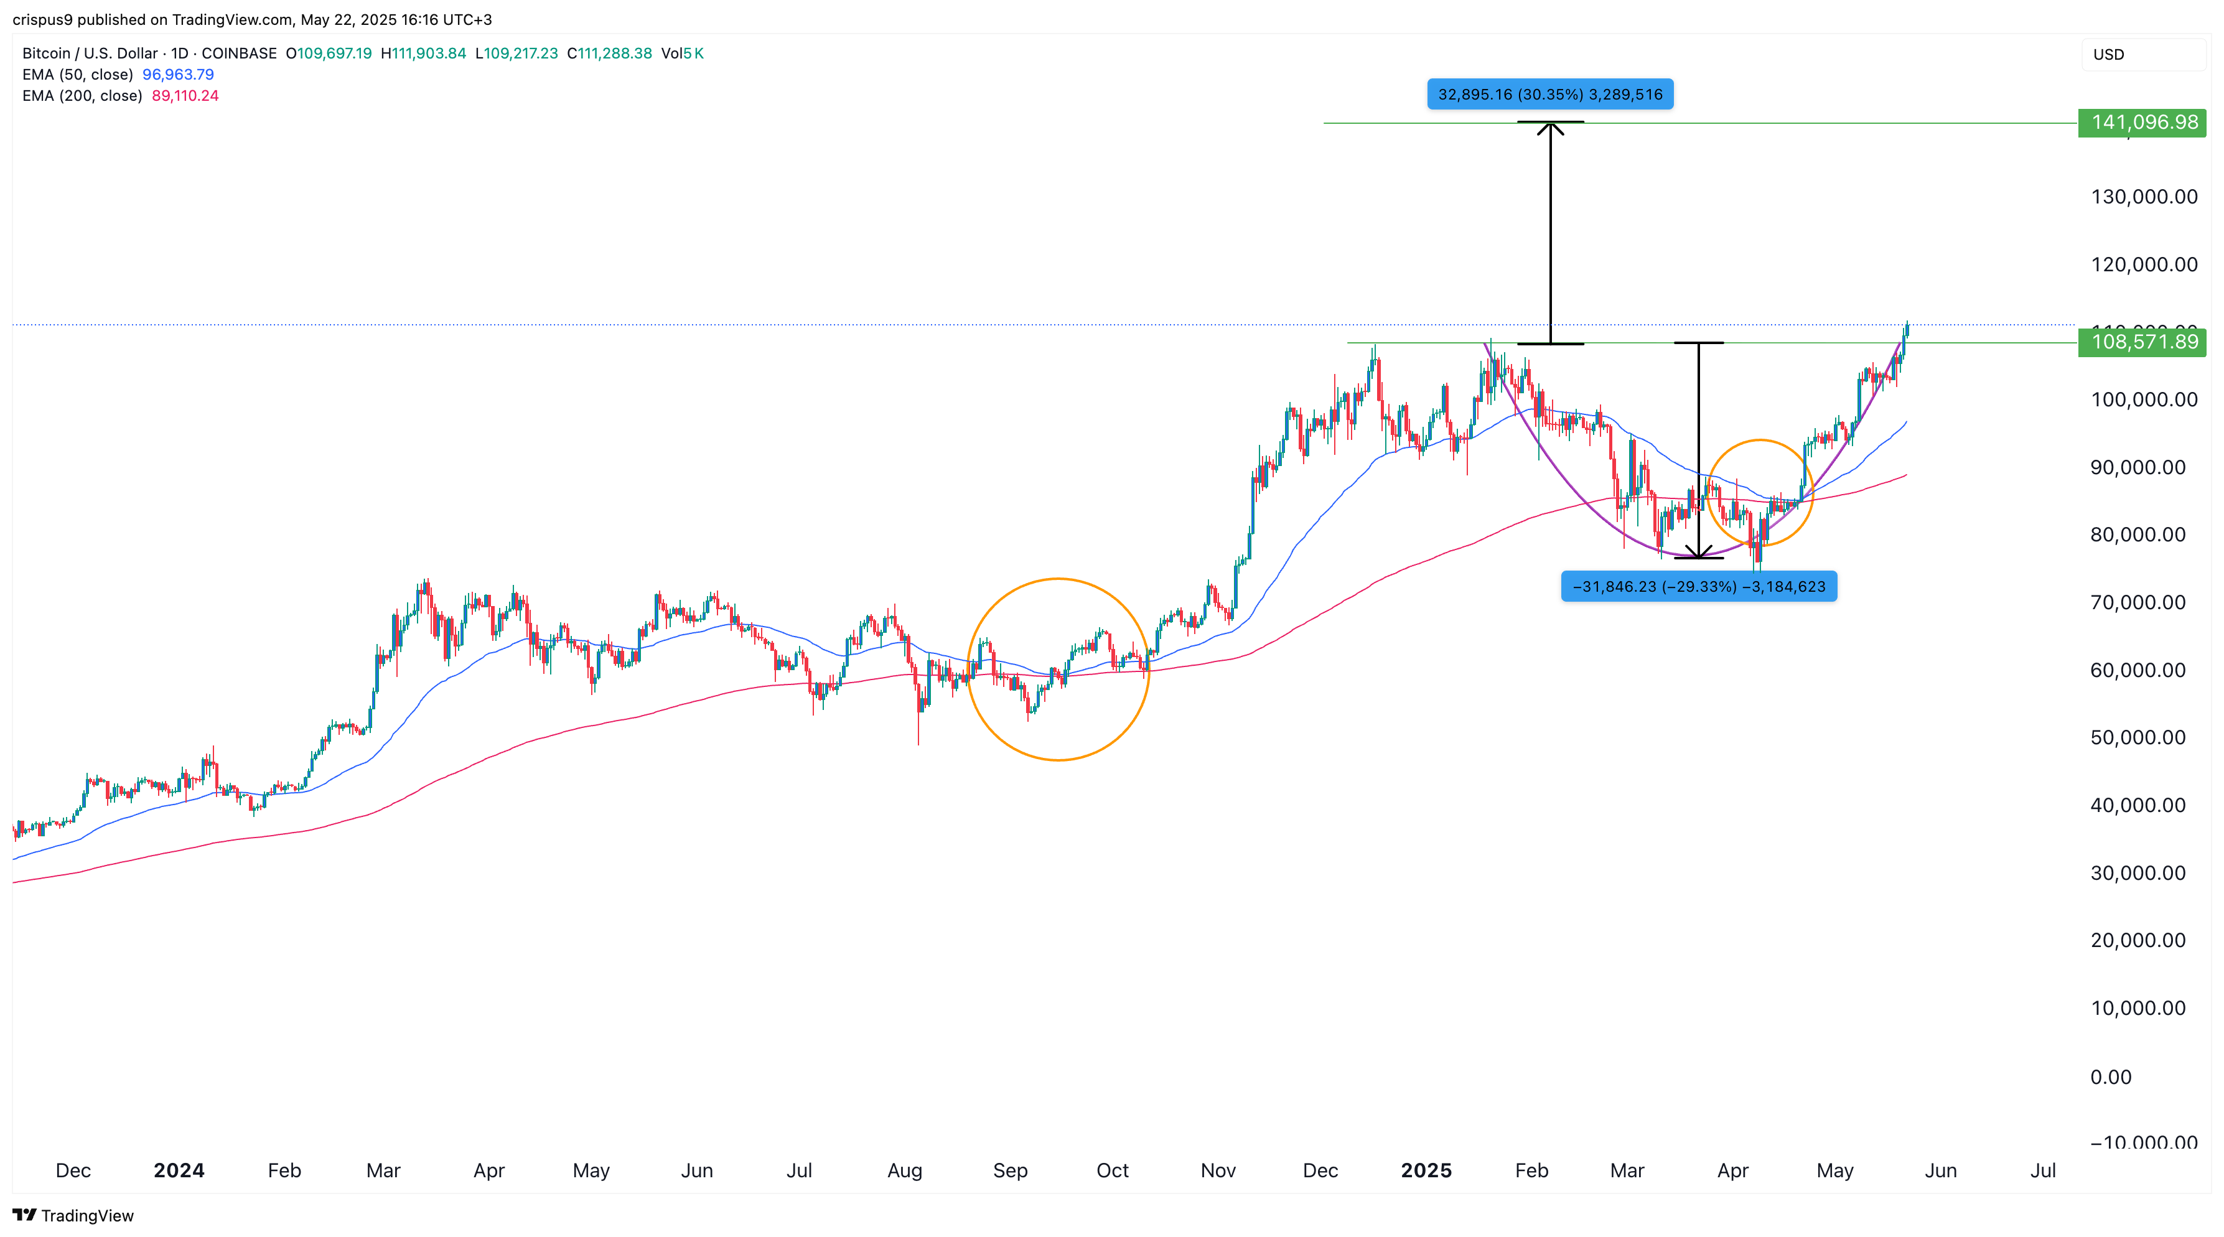Click the 2025 label on the time axis
The width and height of the screenshot is (2224, 1237).
pyautogui.click(x=1426, y=1170)
